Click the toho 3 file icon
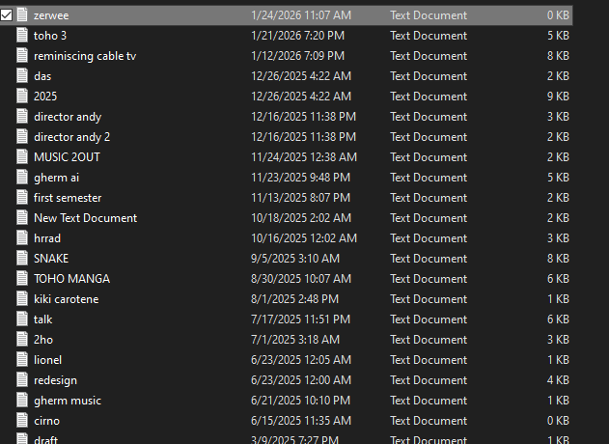 (x=23, y=36)
